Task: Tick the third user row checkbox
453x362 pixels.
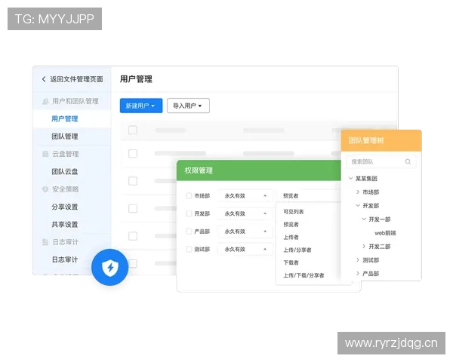Action: tap(133, 208)
